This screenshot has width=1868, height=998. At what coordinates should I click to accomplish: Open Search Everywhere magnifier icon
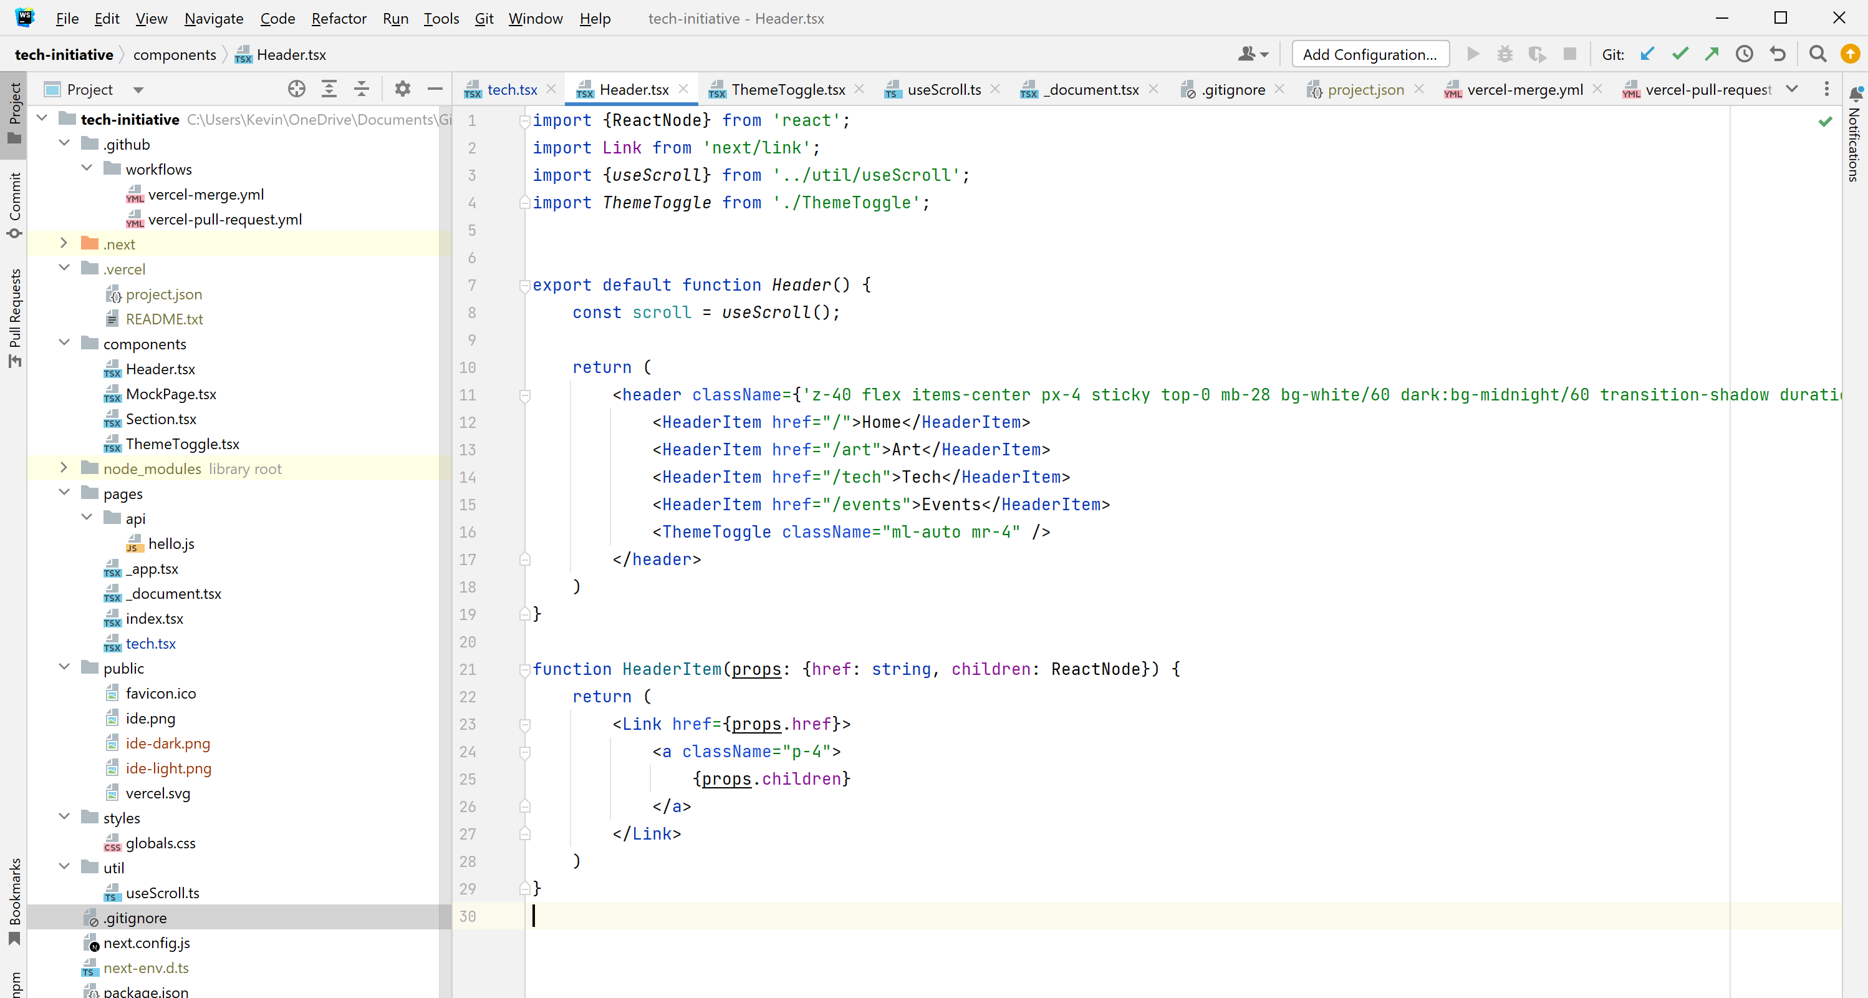tap(1817, 54)
